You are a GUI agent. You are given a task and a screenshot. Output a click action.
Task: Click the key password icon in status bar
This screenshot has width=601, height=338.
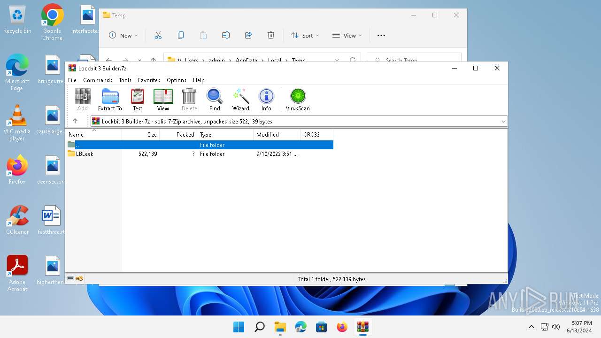pos(79,278)
